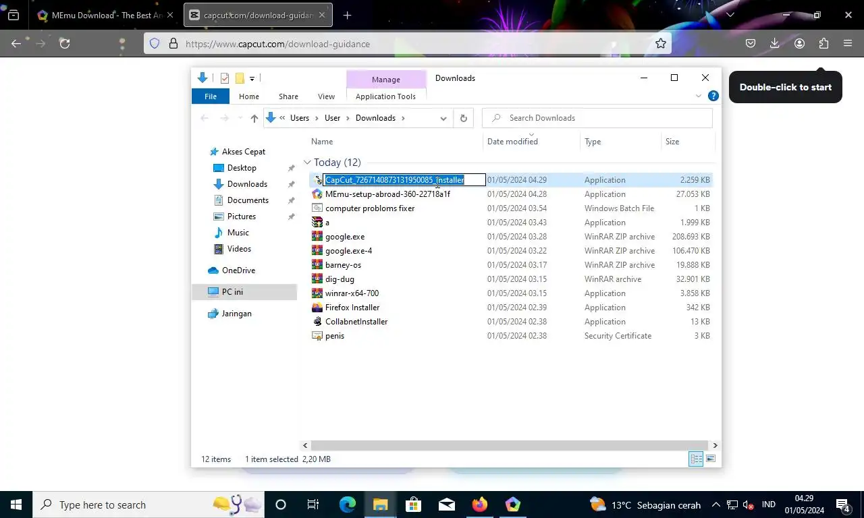Image resolution: width=864 pixels, height=518 pixels.
Task: Click the Manage contextual tab header
Action: 386,79
